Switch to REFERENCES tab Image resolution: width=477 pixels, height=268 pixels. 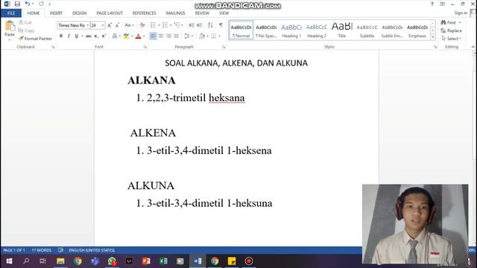tap(144, 13)
